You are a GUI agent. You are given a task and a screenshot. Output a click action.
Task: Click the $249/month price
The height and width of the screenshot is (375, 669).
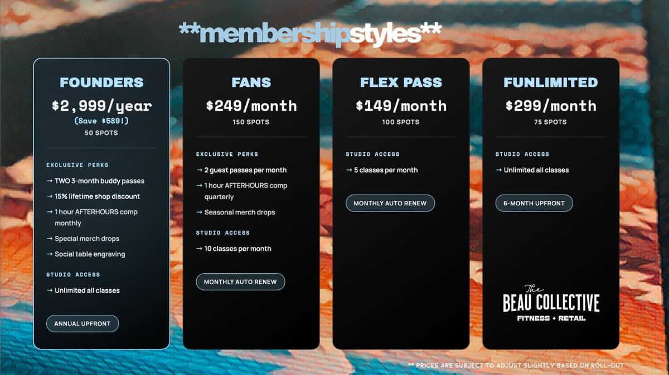point(251,106)
